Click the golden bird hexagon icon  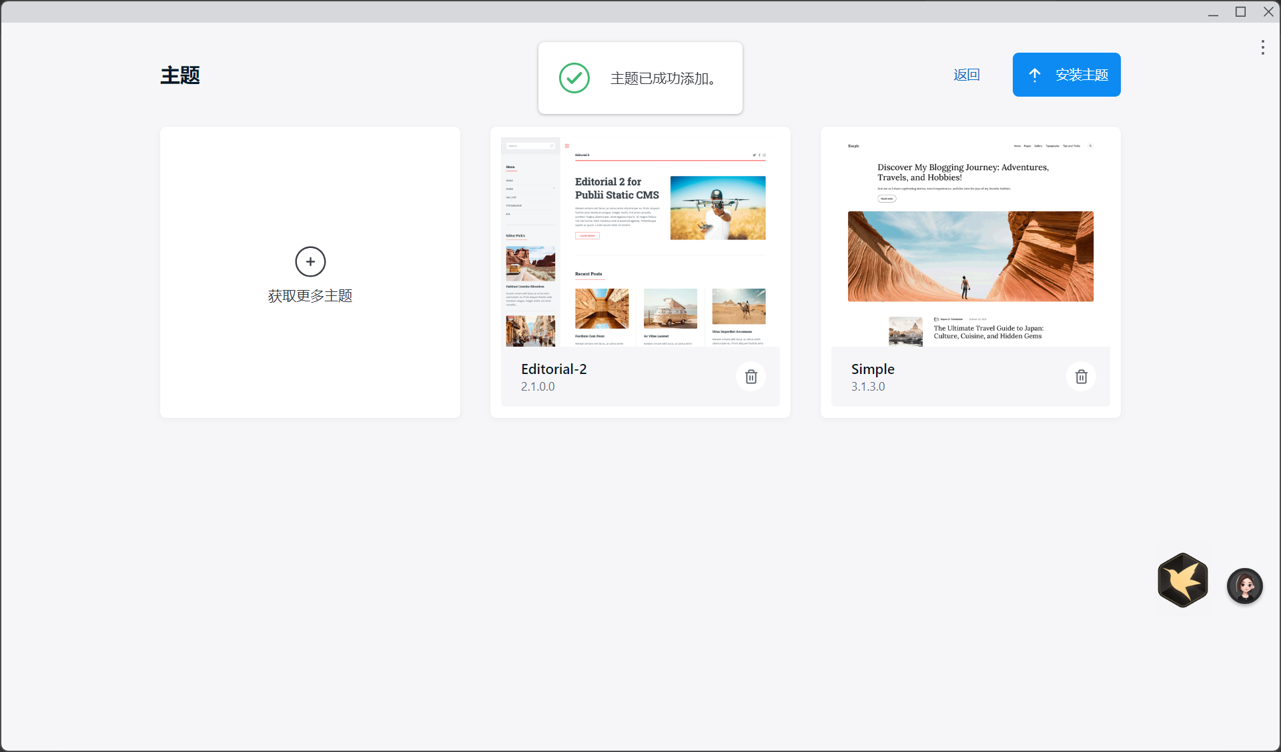tap(1182, 580)
